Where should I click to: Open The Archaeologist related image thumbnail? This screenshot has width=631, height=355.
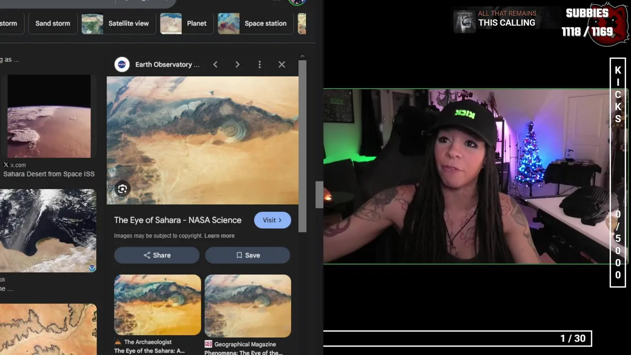[158, 305]
